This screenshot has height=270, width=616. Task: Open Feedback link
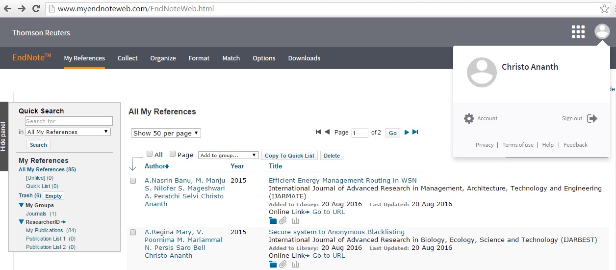point(575,145)
